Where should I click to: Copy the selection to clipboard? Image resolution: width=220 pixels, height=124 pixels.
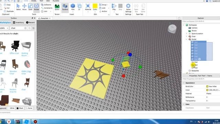(7, 4)
